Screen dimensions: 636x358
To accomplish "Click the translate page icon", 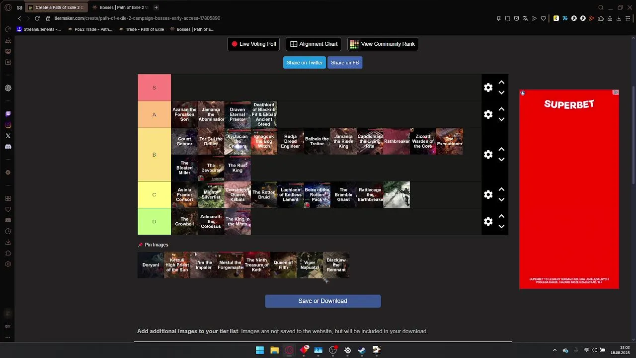I will point(525,18).
